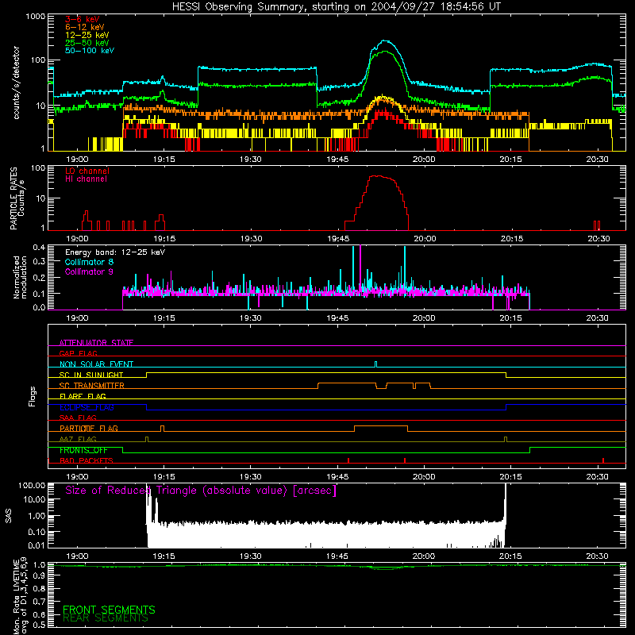Select the Collimator 8 legend label
Image resolution: width=635 pixels, height=635 pixels.
(x=89, y=262)
